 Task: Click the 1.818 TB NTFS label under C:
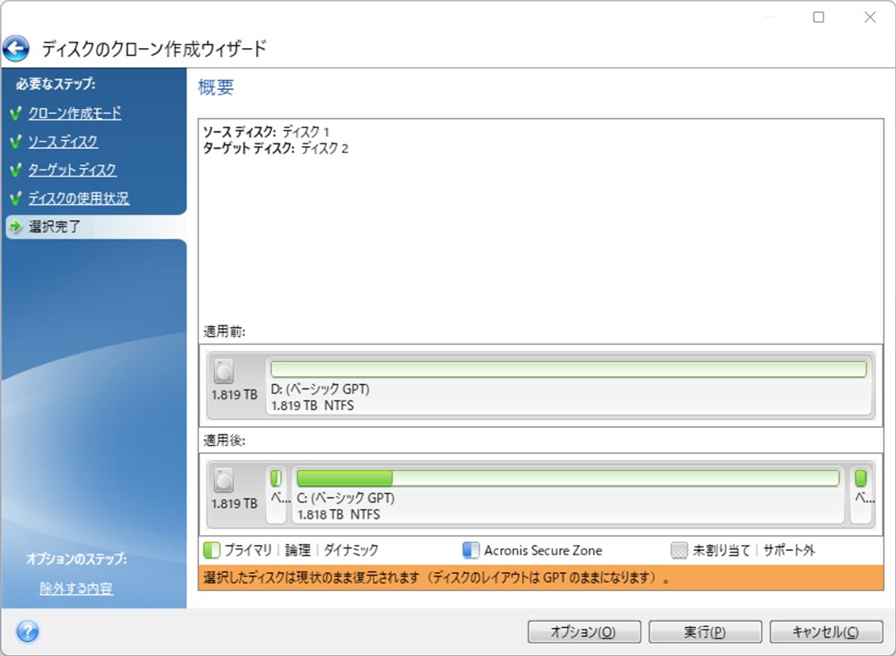point(339,515)
